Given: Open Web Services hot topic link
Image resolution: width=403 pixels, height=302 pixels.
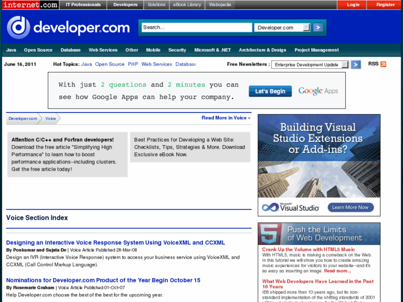Looking at the screenshot, I should 156,64.
